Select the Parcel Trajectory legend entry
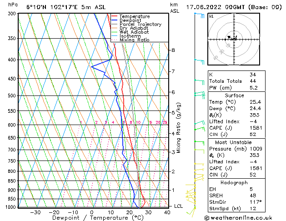Viewport: 286px width, 221px height. pyautogui.click(x=140, y=24)
